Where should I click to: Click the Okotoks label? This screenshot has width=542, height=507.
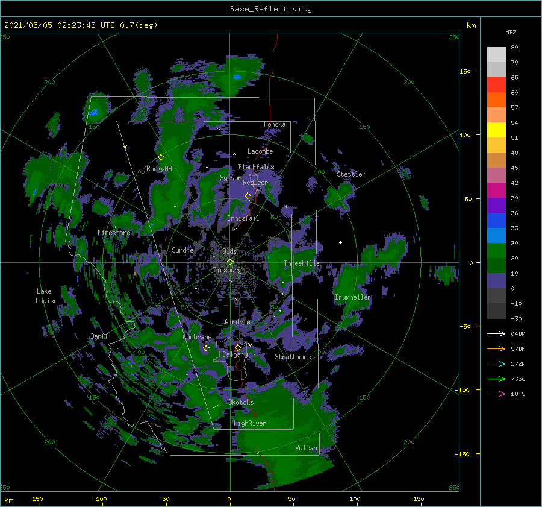click(241, 402)
